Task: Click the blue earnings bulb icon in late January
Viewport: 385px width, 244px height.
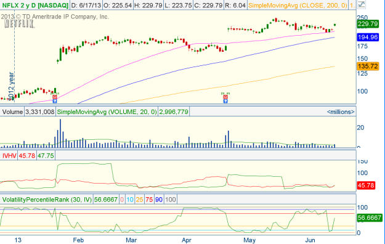Action: pos(55,101)
